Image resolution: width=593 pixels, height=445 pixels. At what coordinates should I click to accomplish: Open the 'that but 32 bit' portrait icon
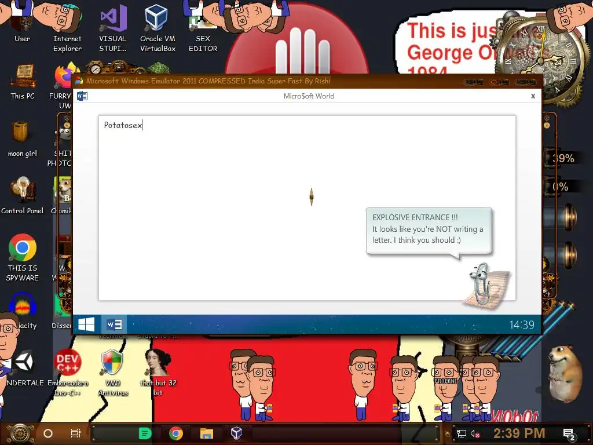(158, 373)
